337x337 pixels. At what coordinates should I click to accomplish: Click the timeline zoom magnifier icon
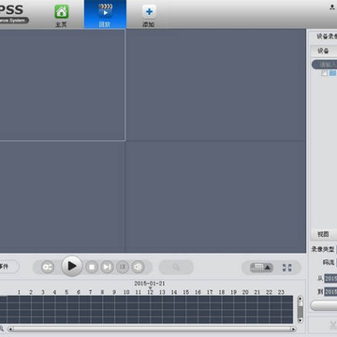click(2, 329)
